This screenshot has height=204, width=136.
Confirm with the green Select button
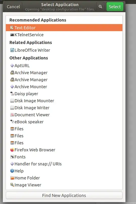pyautogui.click(x=115, y=7)
